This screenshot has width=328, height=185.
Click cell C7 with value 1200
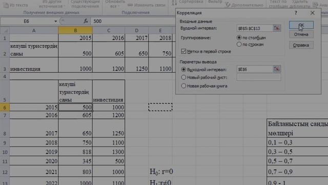109,115
